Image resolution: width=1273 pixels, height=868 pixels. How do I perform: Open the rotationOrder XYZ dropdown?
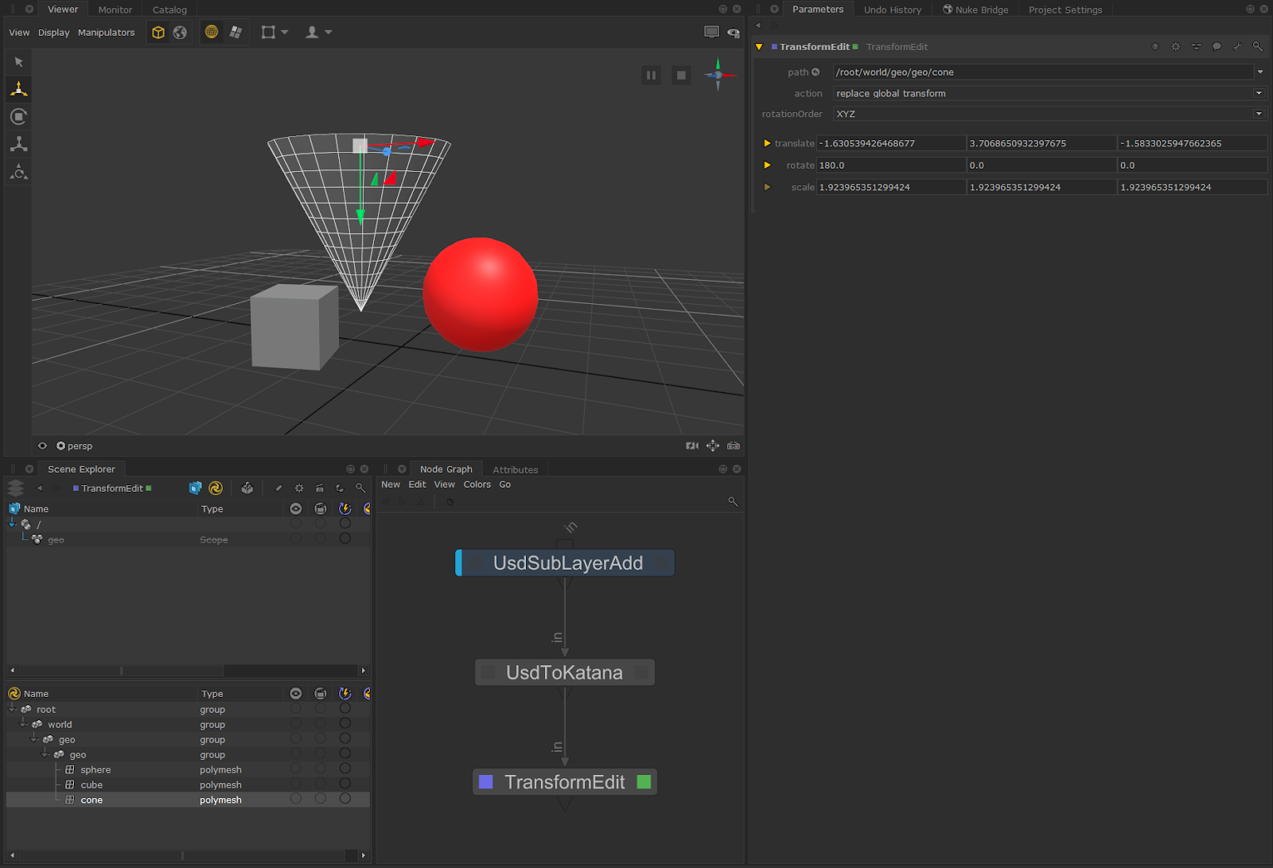1259,114
